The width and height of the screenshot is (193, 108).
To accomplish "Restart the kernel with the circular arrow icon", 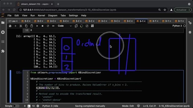I will point(48,26).
